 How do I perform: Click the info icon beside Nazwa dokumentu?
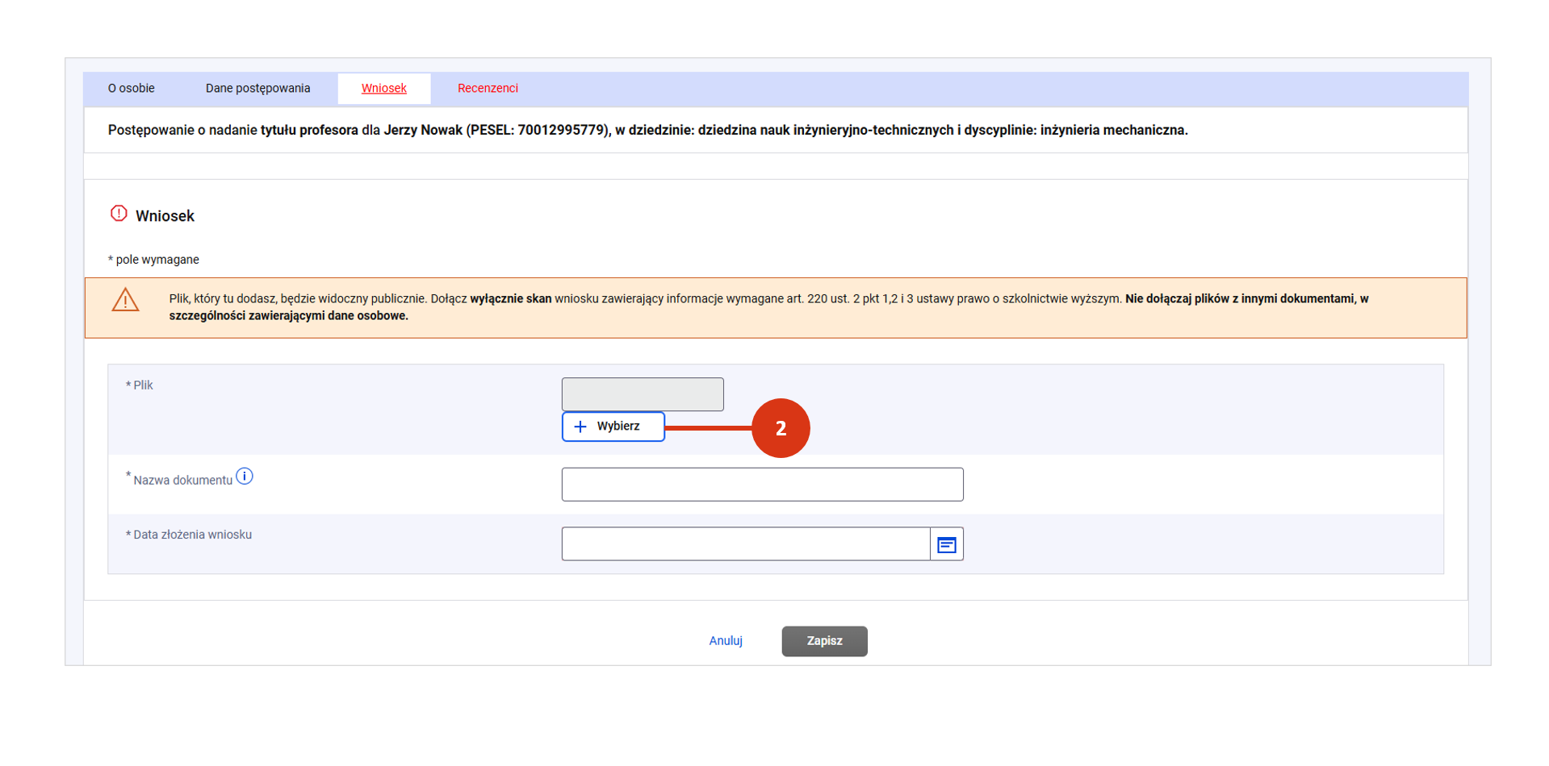[245, 477]
